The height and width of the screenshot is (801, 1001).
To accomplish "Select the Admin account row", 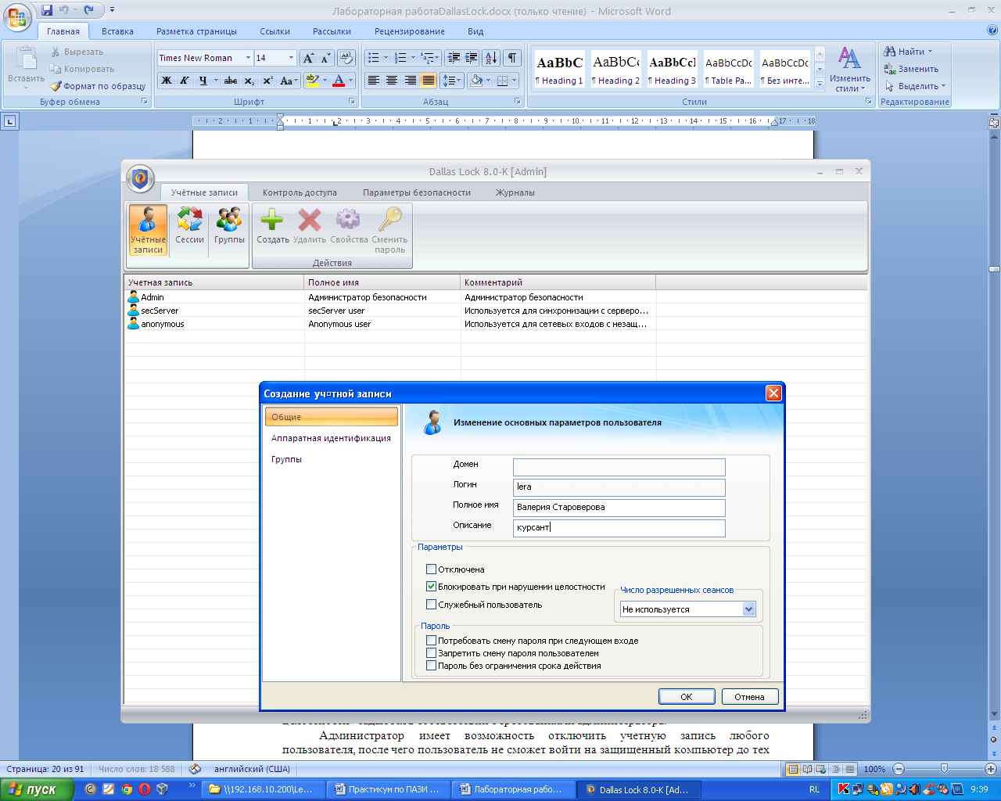I will coord(496,297).
